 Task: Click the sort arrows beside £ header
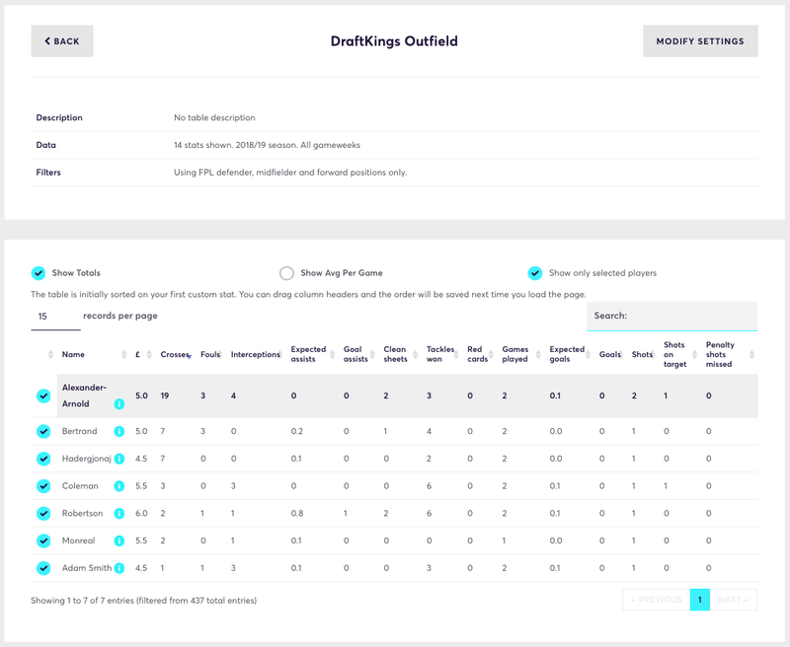149,355
